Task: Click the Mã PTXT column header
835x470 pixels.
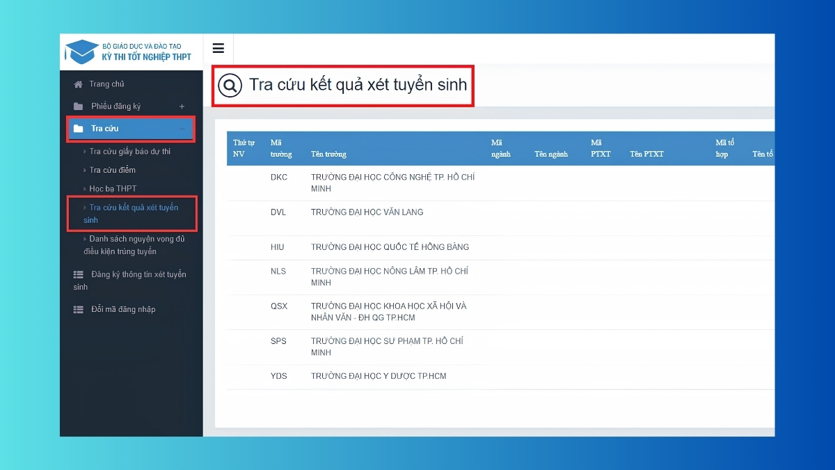Action: (601, 148)
